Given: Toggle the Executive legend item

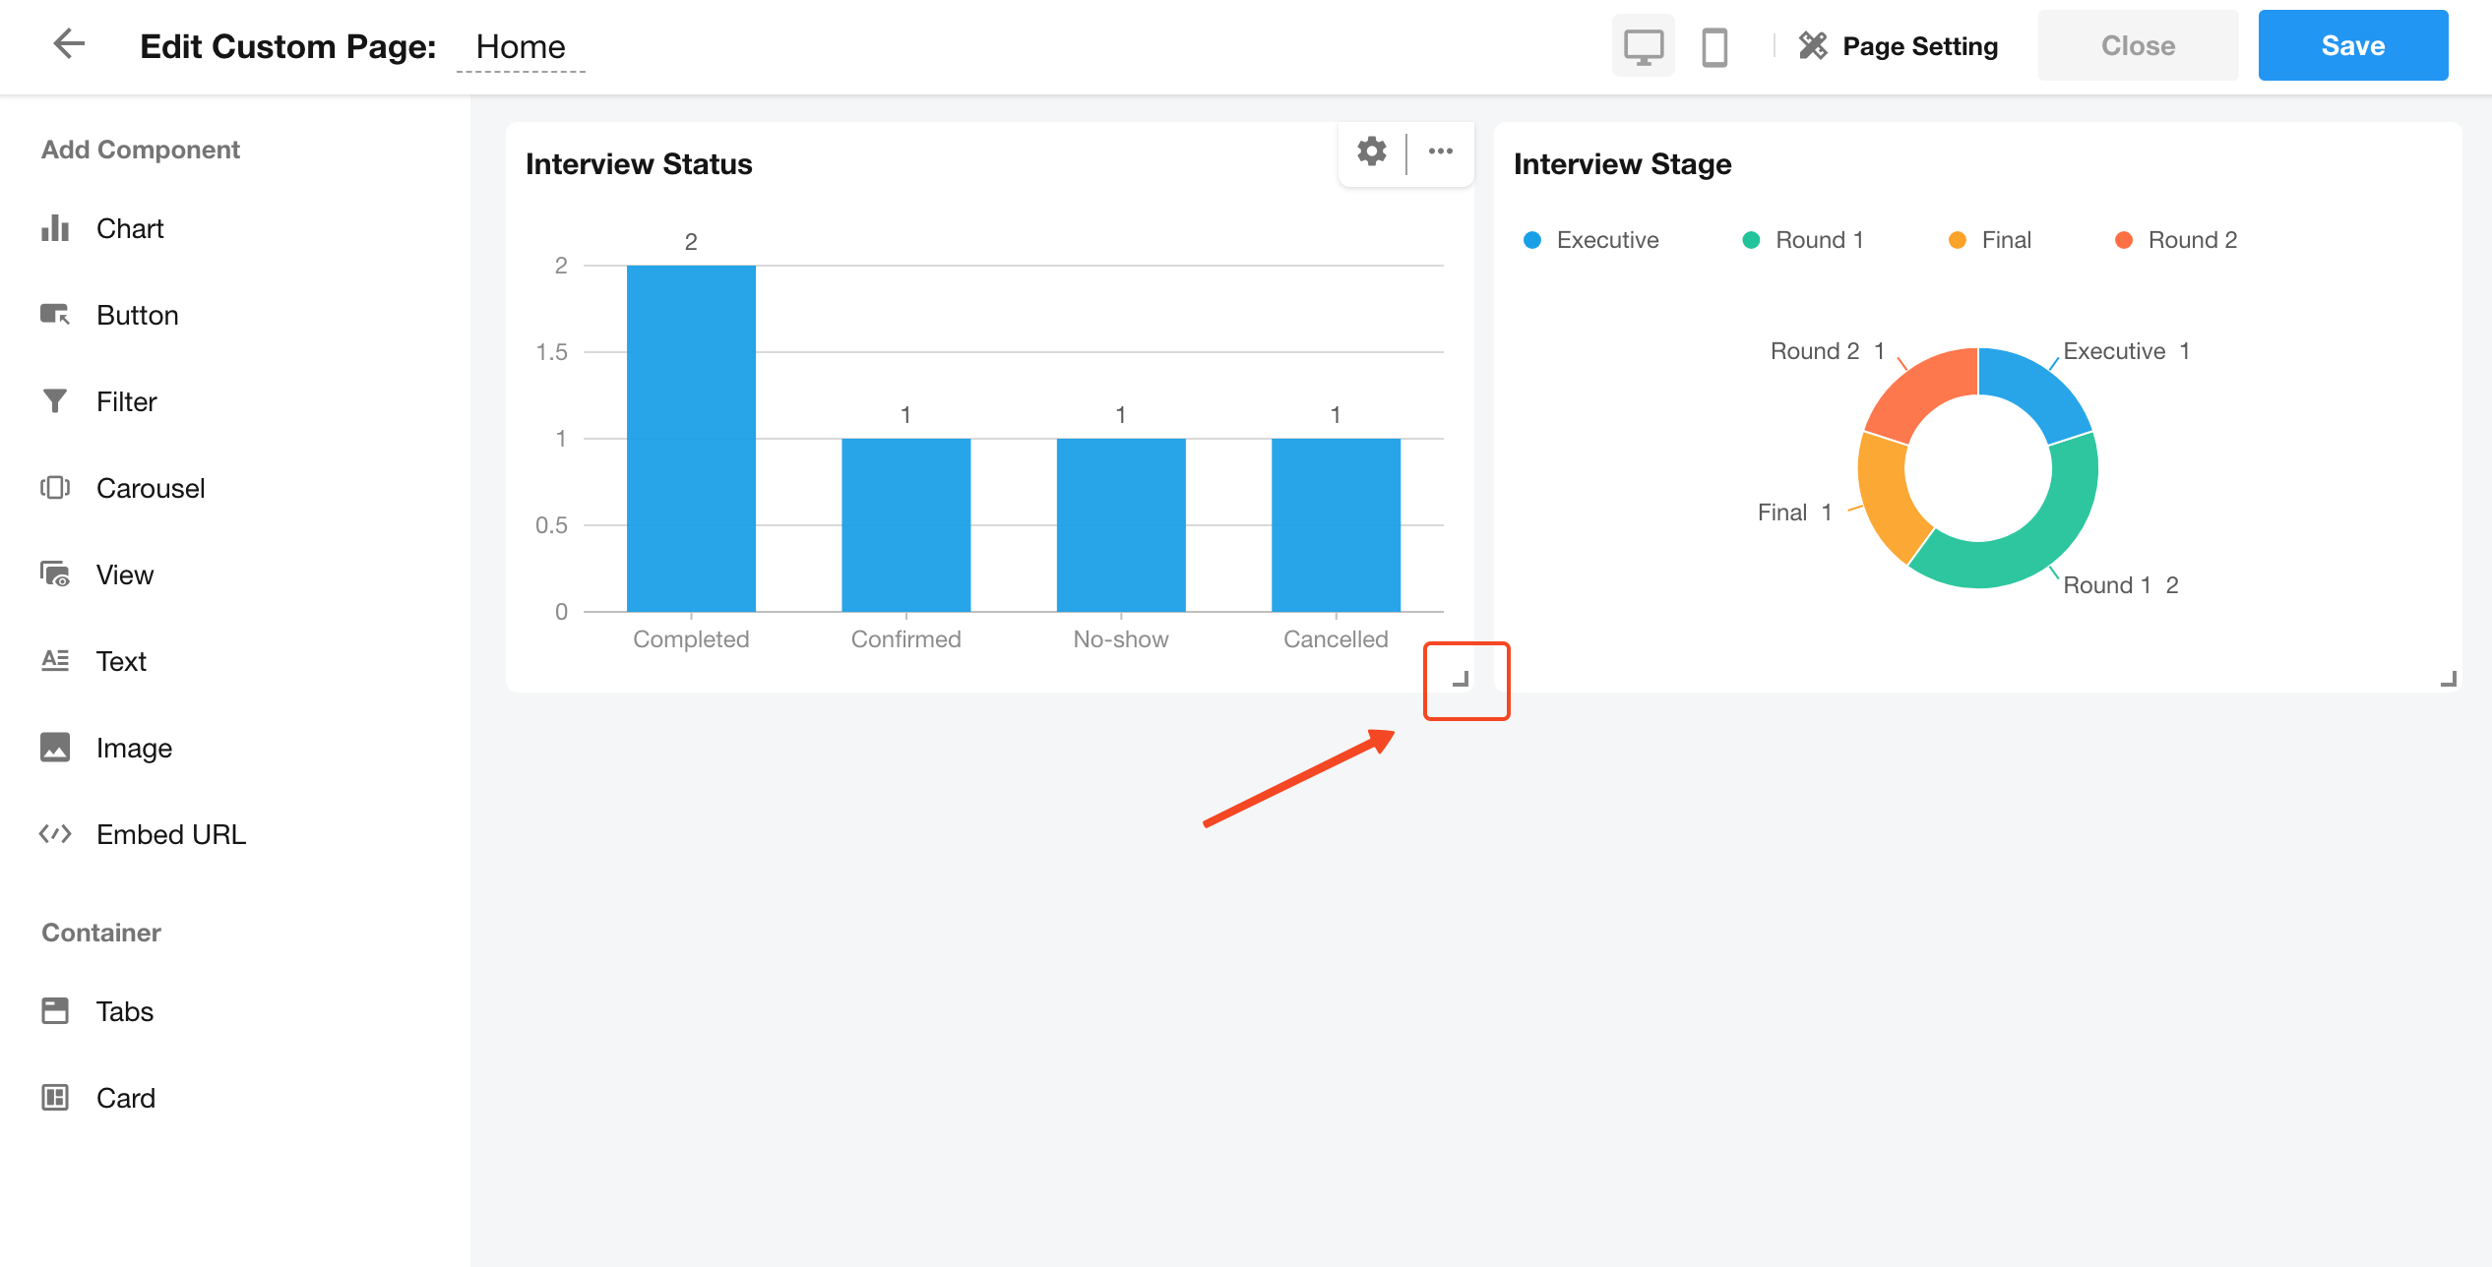Looking at the screenshot, I should click(x=1590, y=240).
